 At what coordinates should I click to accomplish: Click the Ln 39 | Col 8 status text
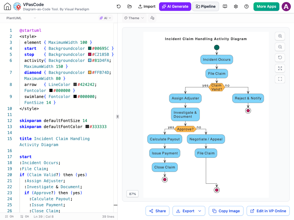coord(44,217)
